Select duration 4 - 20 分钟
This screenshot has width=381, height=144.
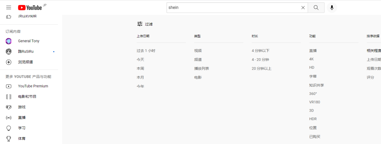point(260,60)
